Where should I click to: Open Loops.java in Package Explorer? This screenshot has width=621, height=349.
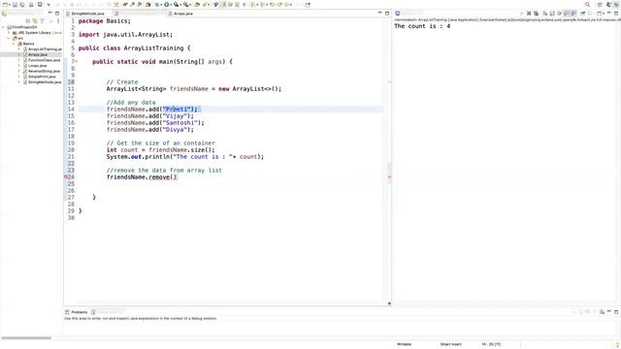coord(37,66)
